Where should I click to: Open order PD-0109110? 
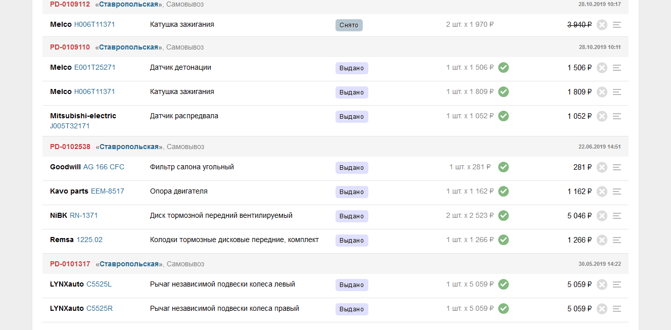pyautogui.click(x=70, y=47)
